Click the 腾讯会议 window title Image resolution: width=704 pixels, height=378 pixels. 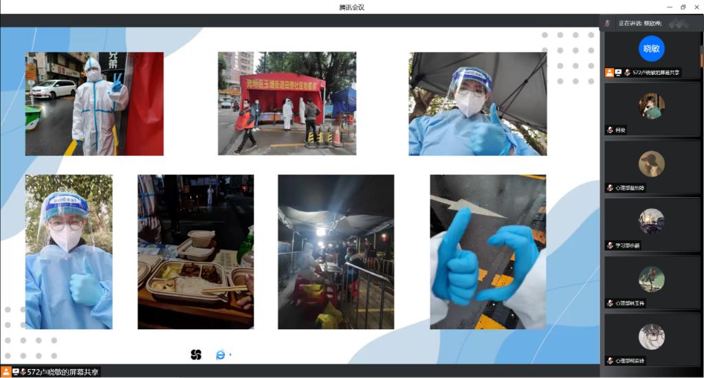[351, 7]
